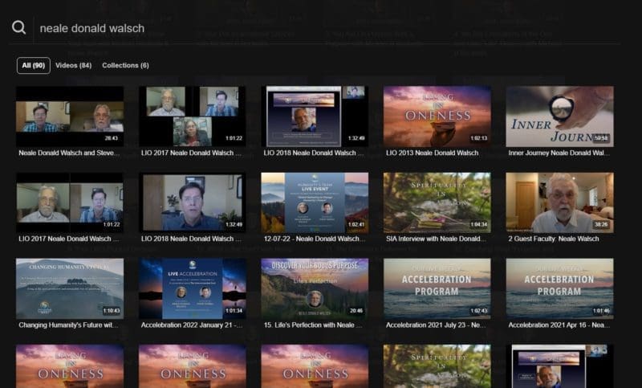
Task: Open Accelebration 2022 January 21 thumbnail
Action: point(193,288)
